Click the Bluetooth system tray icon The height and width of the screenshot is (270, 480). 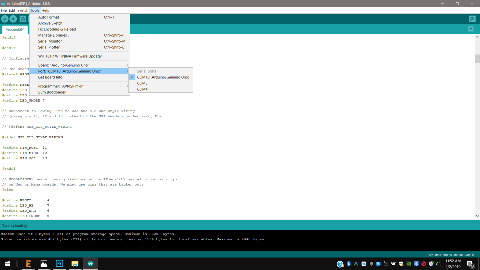tap(349, 264)
